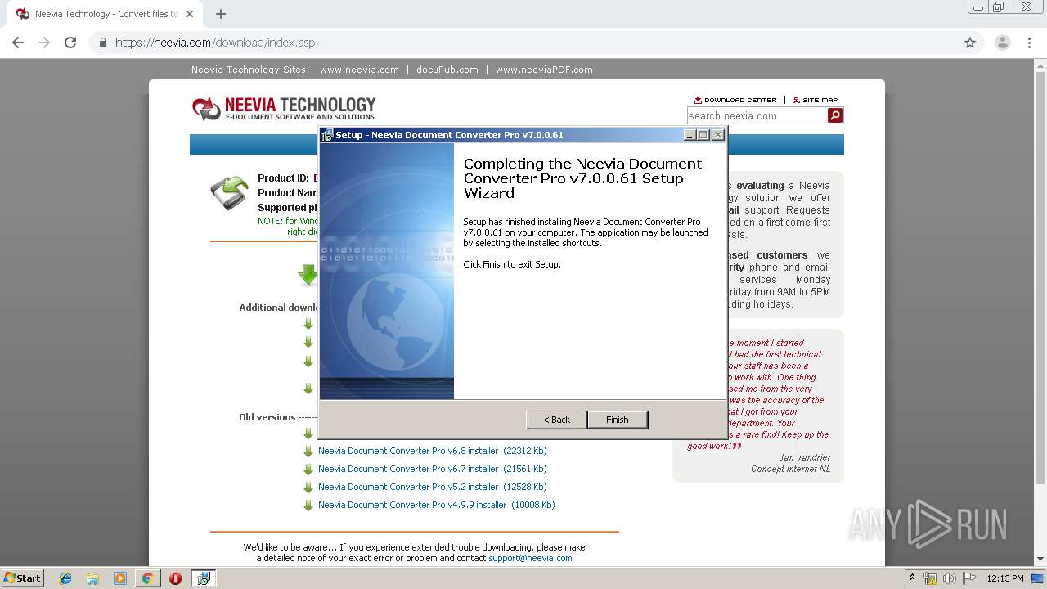This screenshot has width=1047, height=589.
Task: Click the Old versions heading text
Action: 267,417
